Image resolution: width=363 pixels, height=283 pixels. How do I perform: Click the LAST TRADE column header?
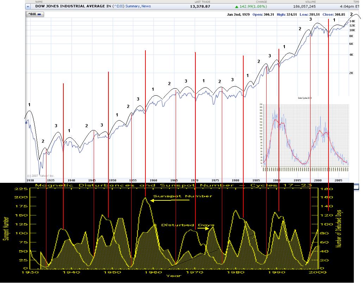coord(202,2)
